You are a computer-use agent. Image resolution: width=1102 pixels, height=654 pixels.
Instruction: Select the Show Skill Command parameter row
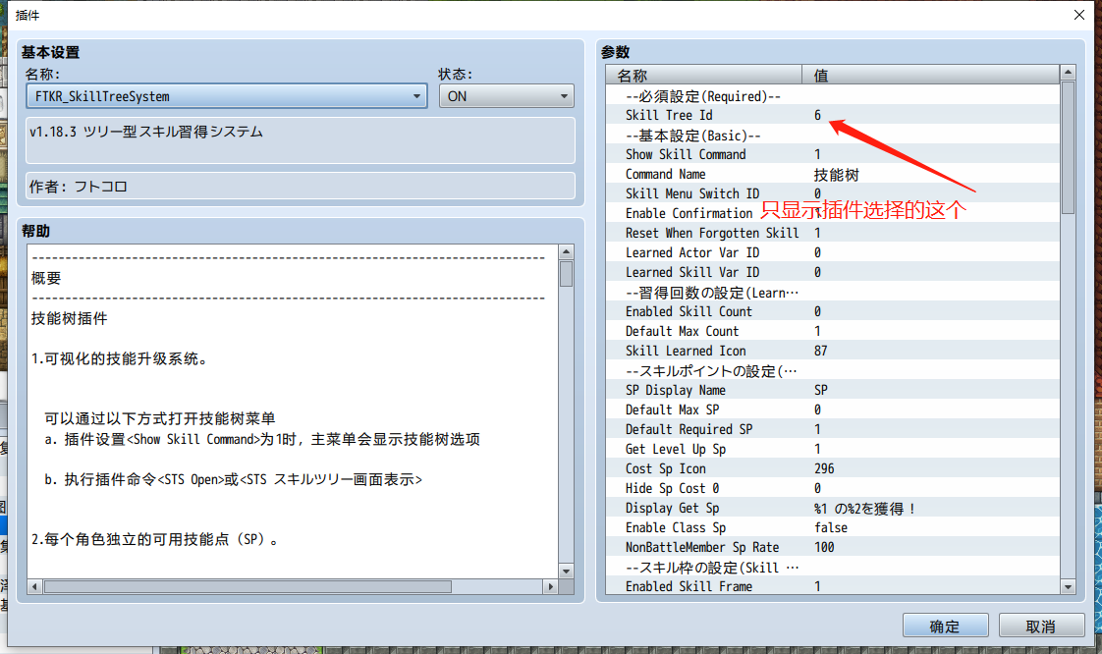pyautogui.click(x=833, y=154)
